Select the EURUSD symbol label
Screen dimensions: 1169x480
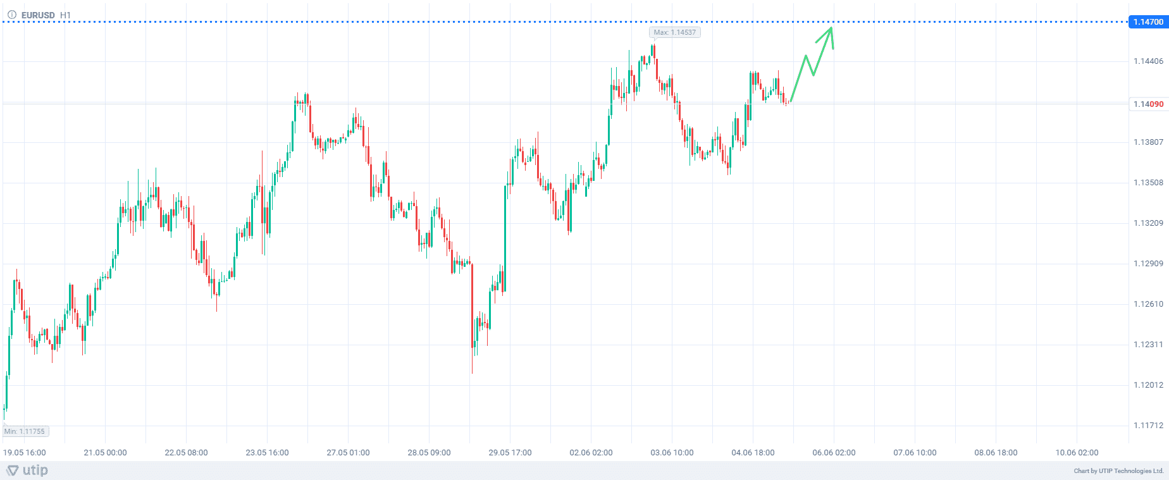click(38, 15)
